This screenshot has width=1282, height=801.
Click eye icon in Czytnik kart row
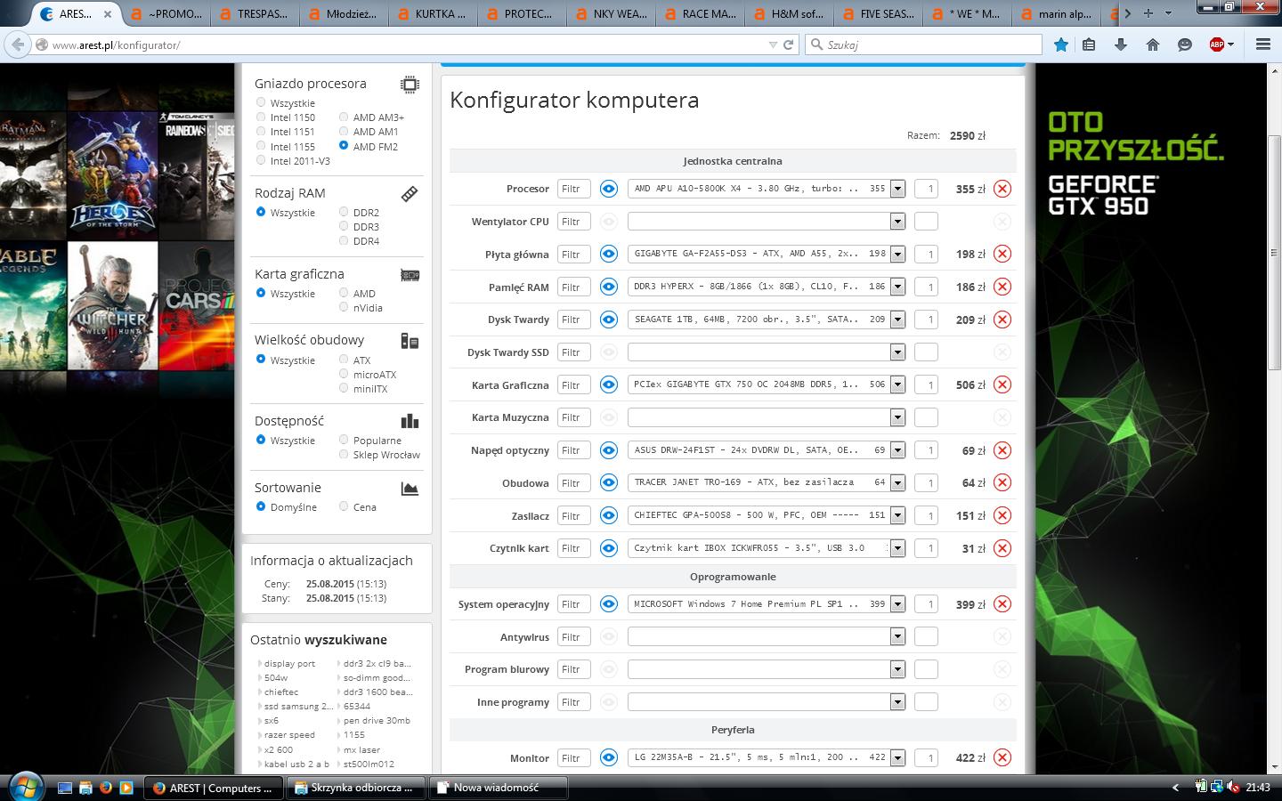pyautogui.click(x=609, y=548)
